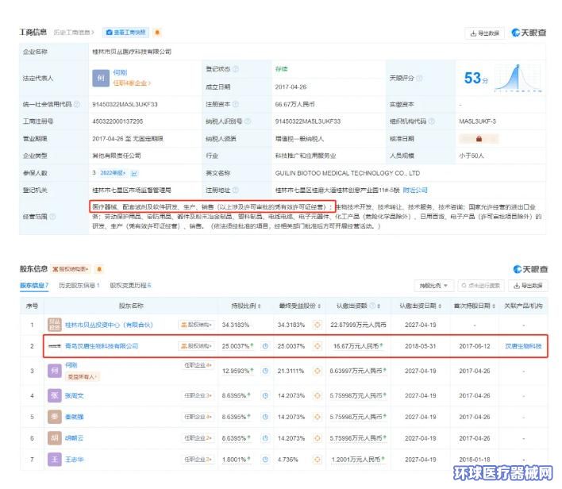Click the shareholder search input field
The width and height of the screenshot is (562, 489).
[x=481, y=286]
